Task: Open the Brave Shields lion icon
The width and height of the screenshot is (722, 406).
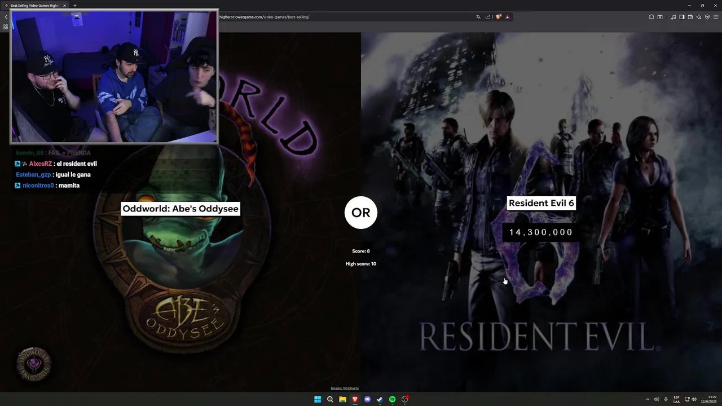Action: click(x=498, y=17)
